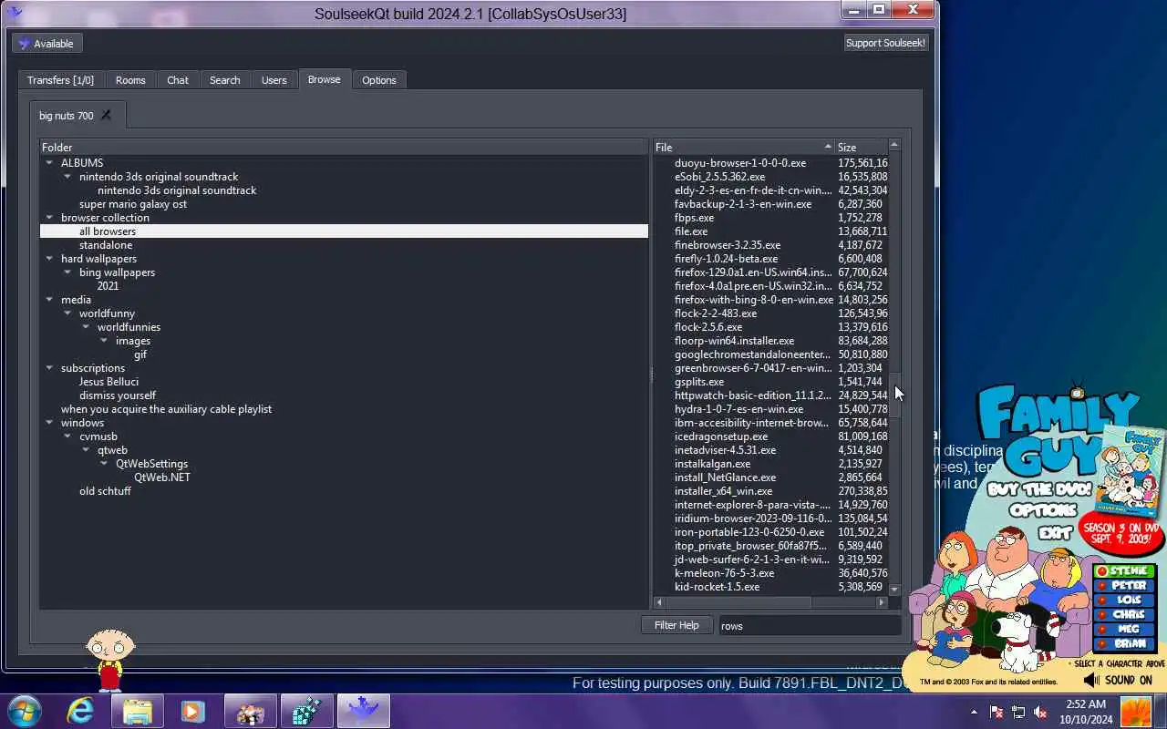Viewport: 1167px width, 729px height.
Task: Select file k-meleon-76-5-3.exe
Action: [x=724, y=573]
